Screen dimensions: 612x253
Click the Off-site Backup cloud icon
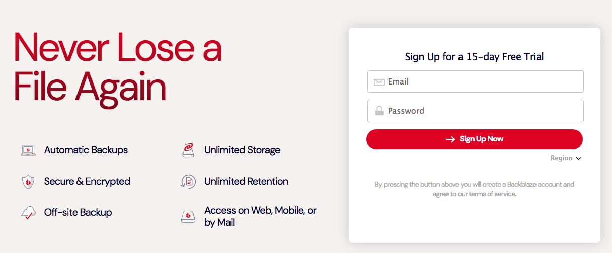click(28, 212)
